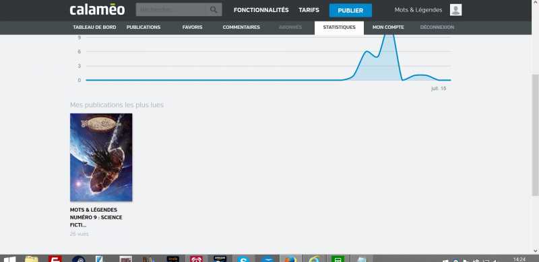Open Firefox from the taskbar
Screen dimensions: 539x262
click(291, 259)
